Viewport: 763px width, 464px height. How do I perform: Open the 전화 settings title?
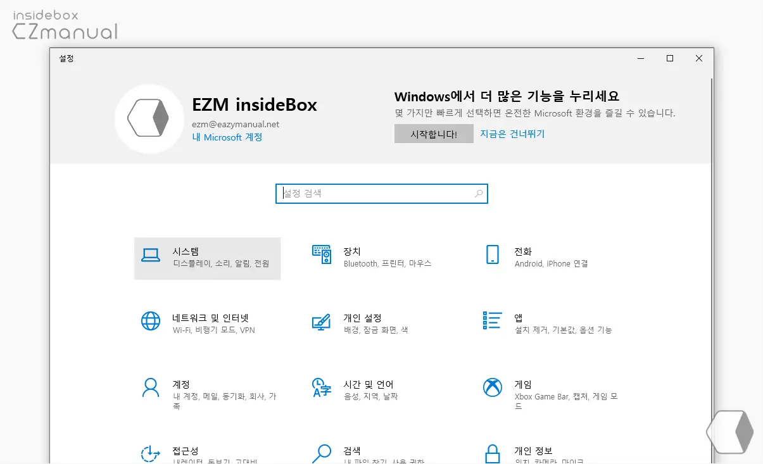click(x=523, y=251)
